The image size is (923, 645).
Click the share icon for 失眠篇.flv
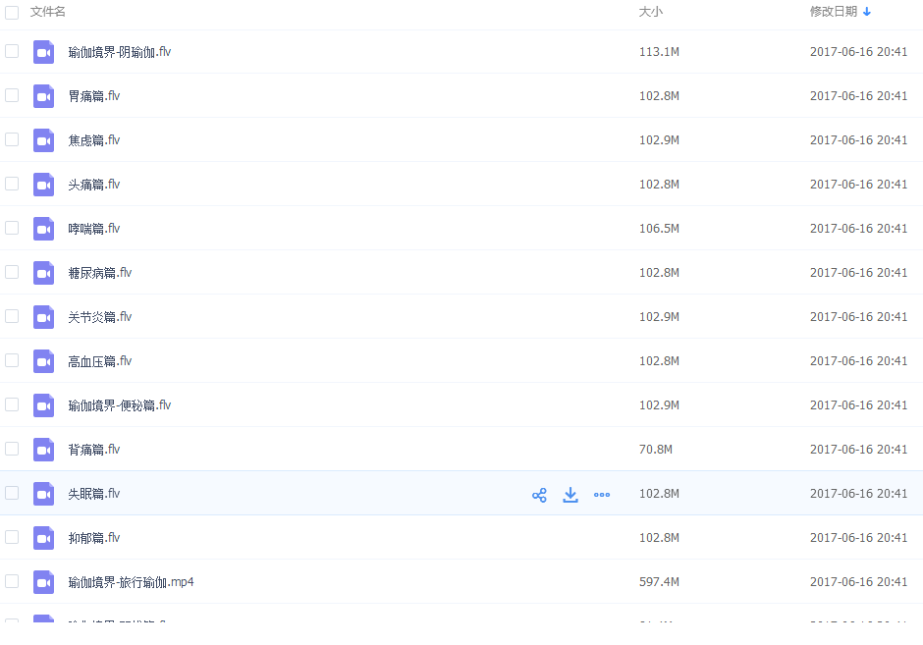539,495
